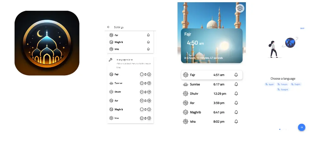This screenshot has width=324, height=158.
Task: Toggle the Asr bell in the Settings panel
Action: tap(148, 35)
